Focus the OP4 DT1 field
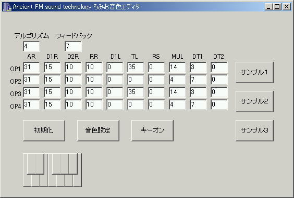The image size is (294, 198). pos(198,104)
